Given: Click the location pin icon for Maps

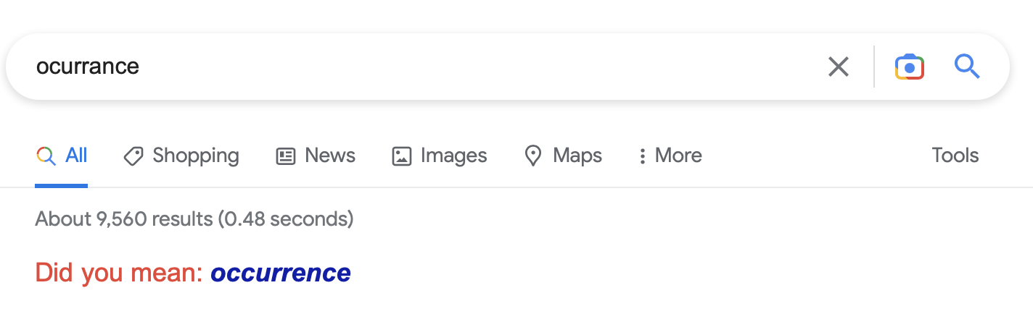Looking at the screenshot, I should point(533,156).
